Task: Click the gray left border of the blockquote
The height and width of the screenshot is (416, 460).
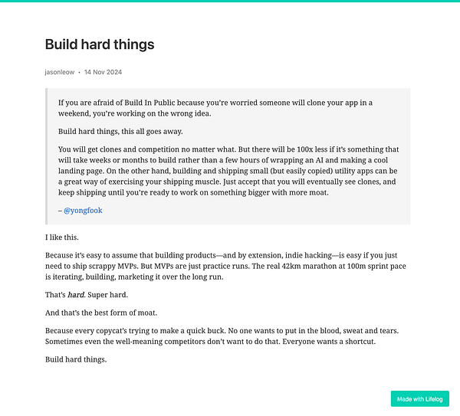Action: point(46,156)
